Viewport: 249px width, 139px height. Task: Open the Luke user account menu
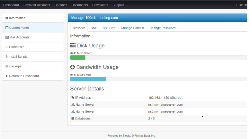pos(242,5)
